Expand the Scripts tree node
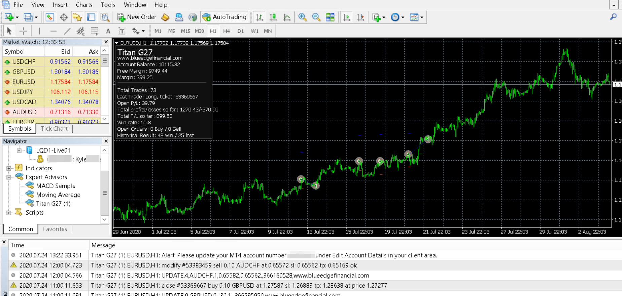Screen dimensions: 622x296 click(x=9, y=212)
